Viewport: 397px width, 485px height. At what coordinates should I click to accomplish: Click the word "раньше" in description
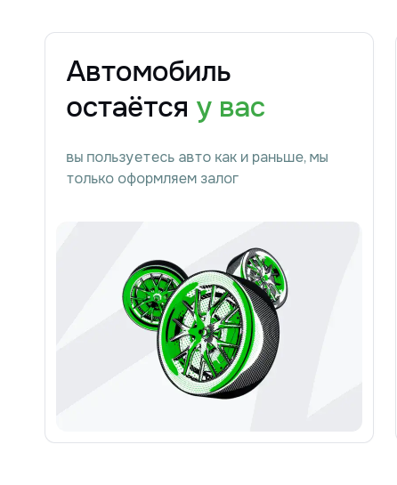[x=277, y=158]
